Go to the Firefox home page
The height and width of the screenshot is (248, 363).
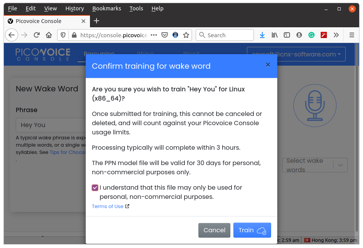pyautogui.click(x=49, y=35)
